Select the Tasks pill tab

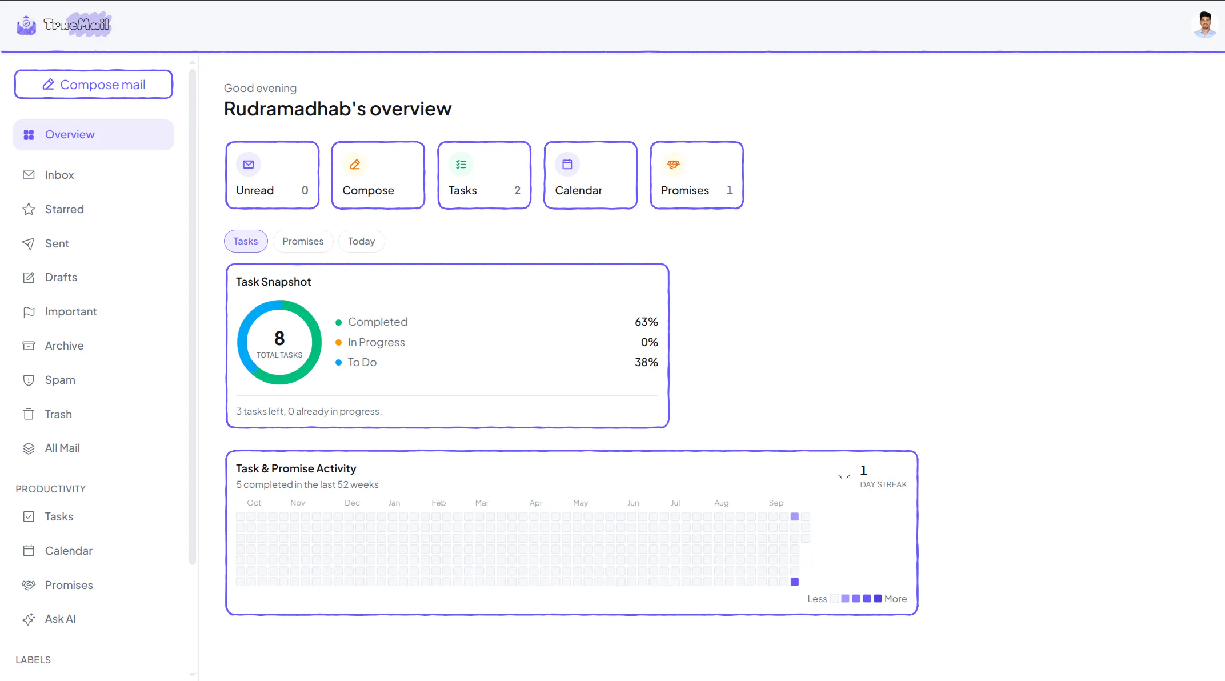click(246, 241)
